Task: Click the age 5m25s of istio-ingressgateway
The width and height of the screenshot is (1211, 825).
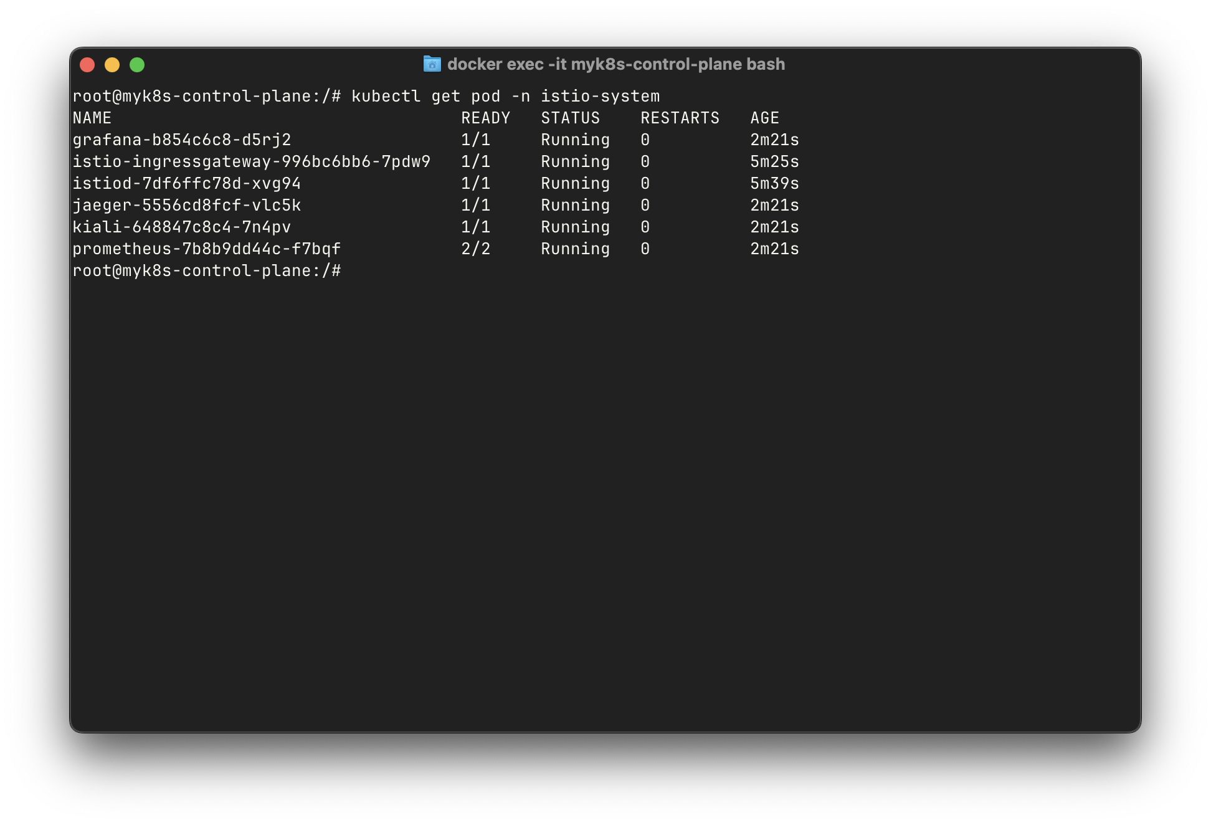Action: point(775,162)
